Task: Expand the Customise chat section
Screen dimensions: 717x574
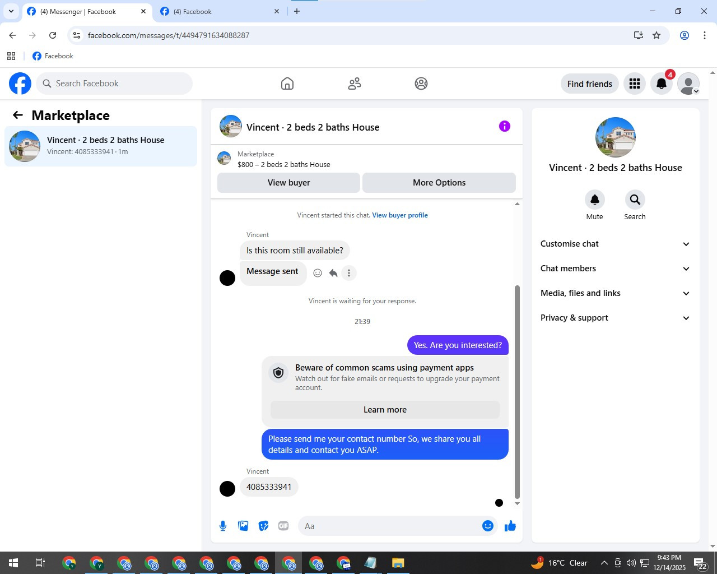Action: pos(616,244)
